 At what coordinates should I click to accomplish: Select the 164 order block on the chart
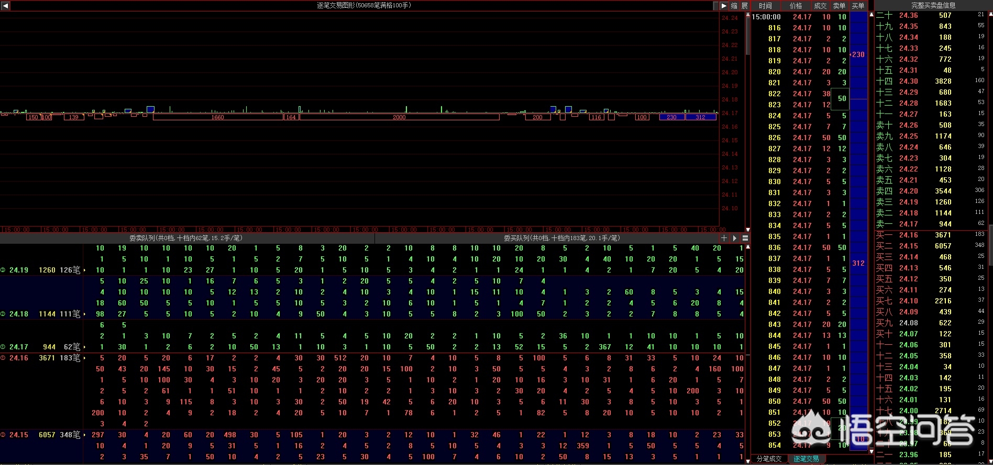pos(291,117)
